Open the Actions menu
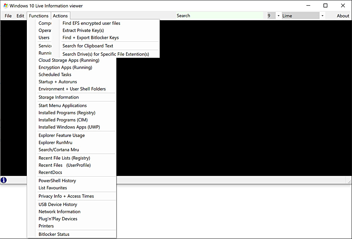352x239 pixels. (x=60, y=16)
